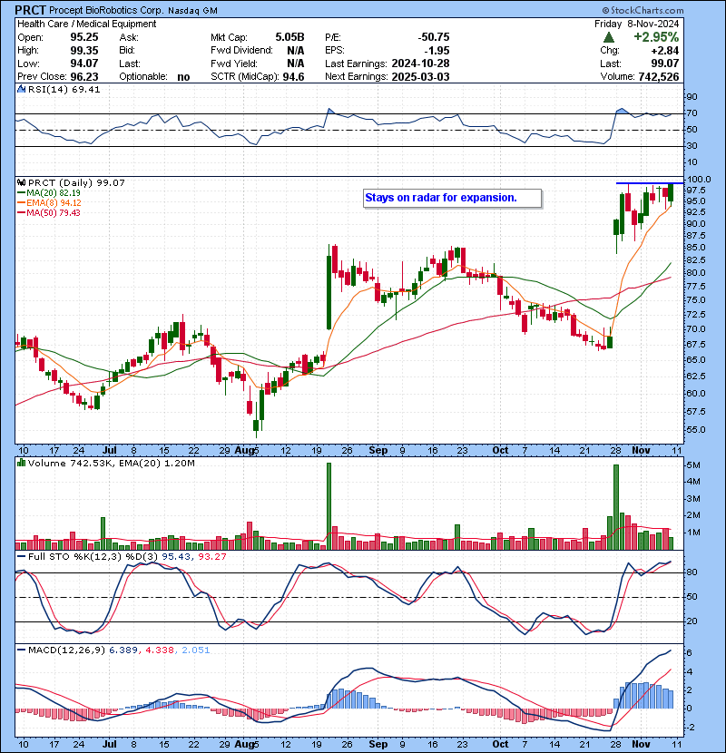Click the Volume value 742,526 in header
Viewport: 726px width, 753px height.
pyautogui.click(x=659, y=77)
